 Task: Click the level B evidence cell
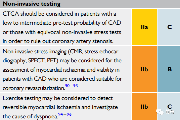coord(169,69)
